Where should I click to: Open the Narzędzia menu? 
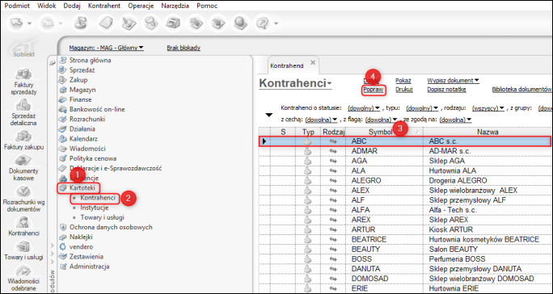(175, 6)
